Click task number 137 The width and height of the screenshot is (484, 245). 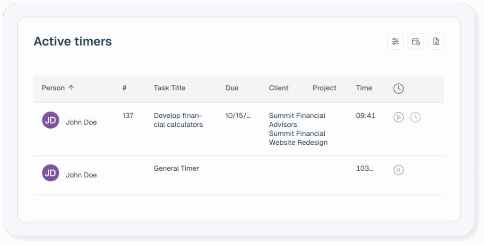pyautogui.click(x=128, y=116)
